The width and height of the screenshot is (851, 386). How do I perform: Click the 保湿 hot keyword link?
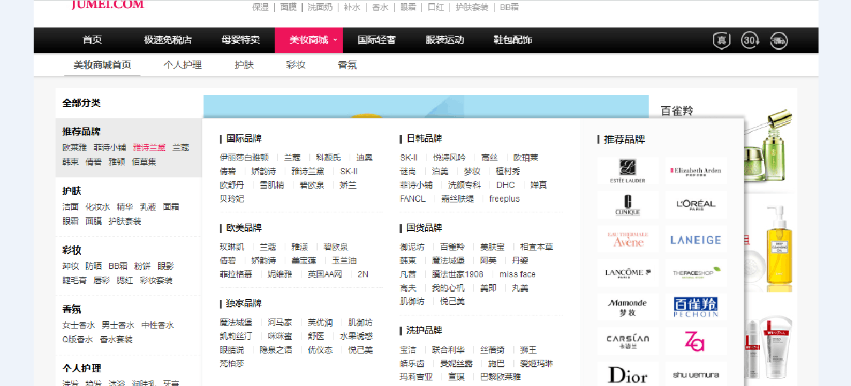(x=260, y=7)
